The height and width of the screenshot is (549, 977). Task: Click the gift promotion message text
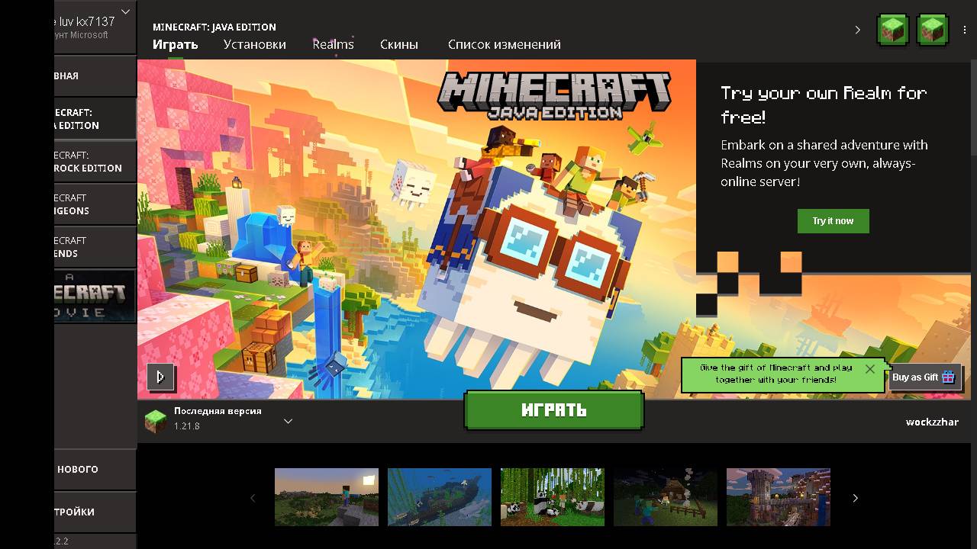click(x=775, y=374)
